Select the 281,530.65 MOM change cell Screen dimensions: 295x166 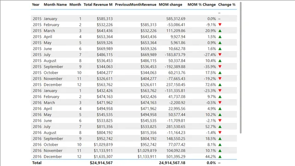coord(176,127)
